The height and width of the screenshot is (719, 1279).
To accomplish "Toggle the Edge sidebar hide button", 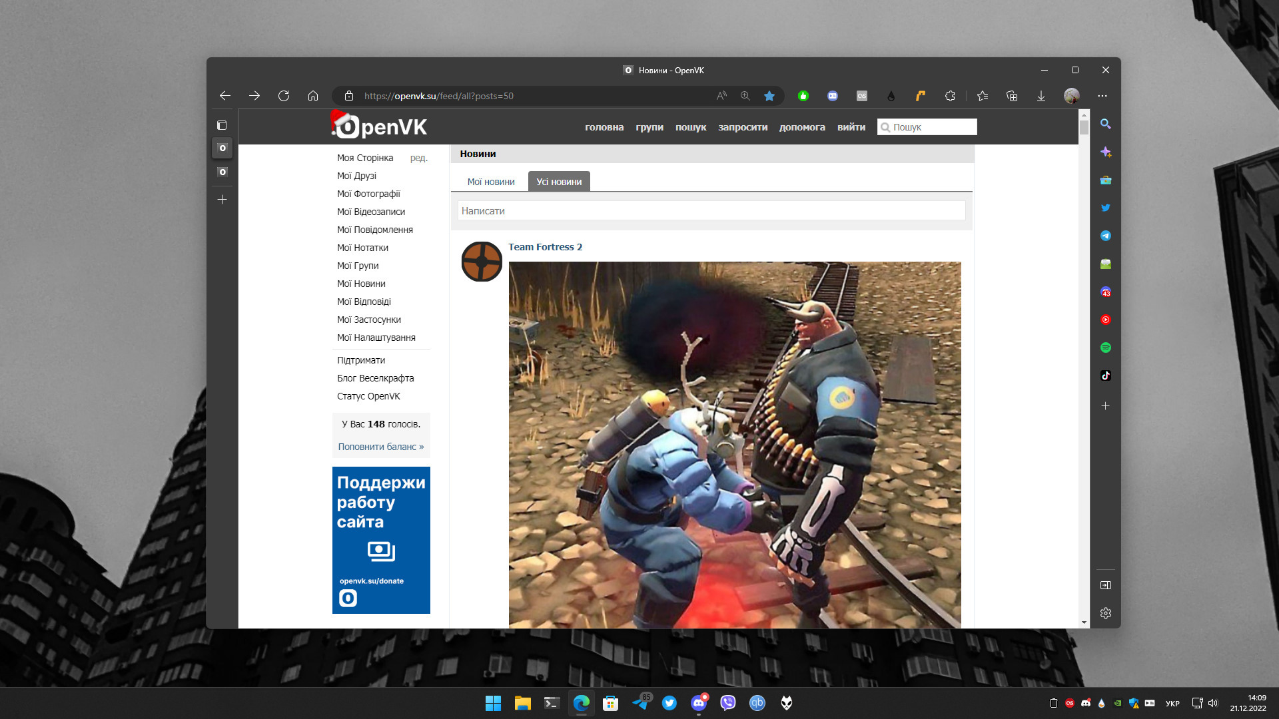I will pos(1106,585).
